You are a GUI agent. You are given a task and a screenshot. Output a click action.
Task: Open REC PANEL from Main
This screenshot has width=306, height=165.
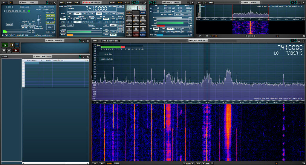(25, 7)
